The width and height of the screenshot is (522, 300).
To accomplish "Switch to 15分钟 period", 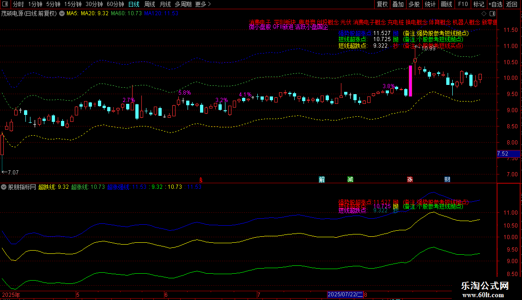I will click(x=73, y=4).
